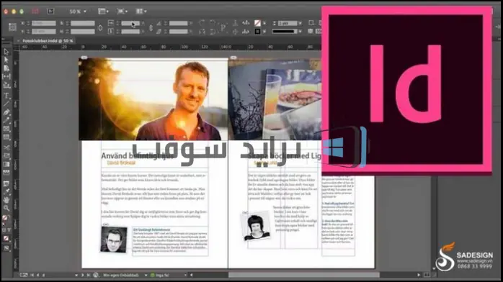The image size is (503, 282).
Task: Toggle split layout view button at bottom right
Action: tap(427, 275)
